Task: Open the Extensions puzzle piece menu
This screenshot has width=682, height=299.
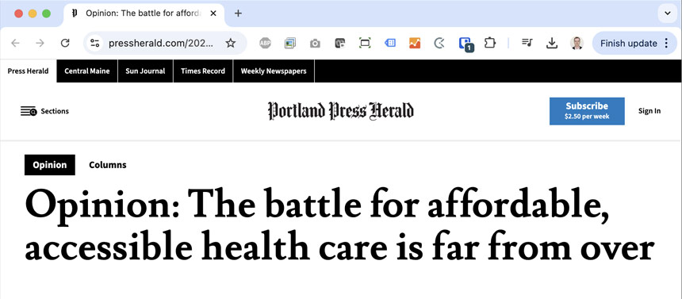Action: (x=490, y=43)
